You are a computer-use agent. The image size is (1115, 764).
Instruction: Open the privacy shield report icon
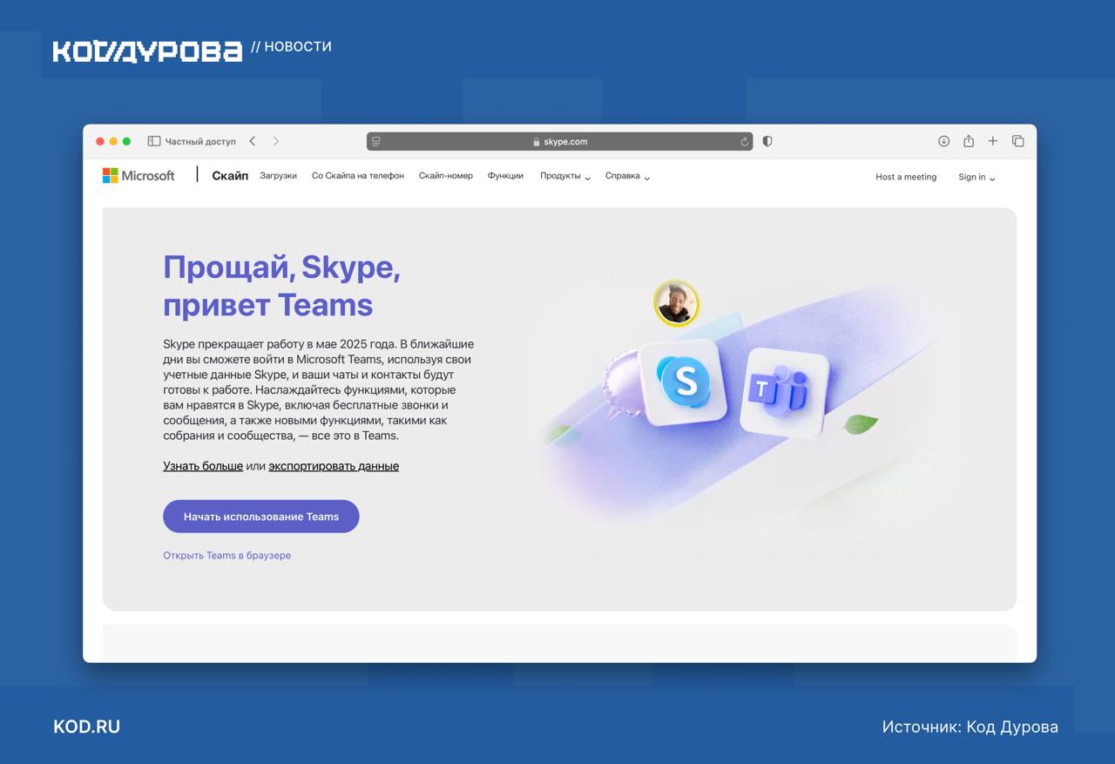click(x=767, y=141)
